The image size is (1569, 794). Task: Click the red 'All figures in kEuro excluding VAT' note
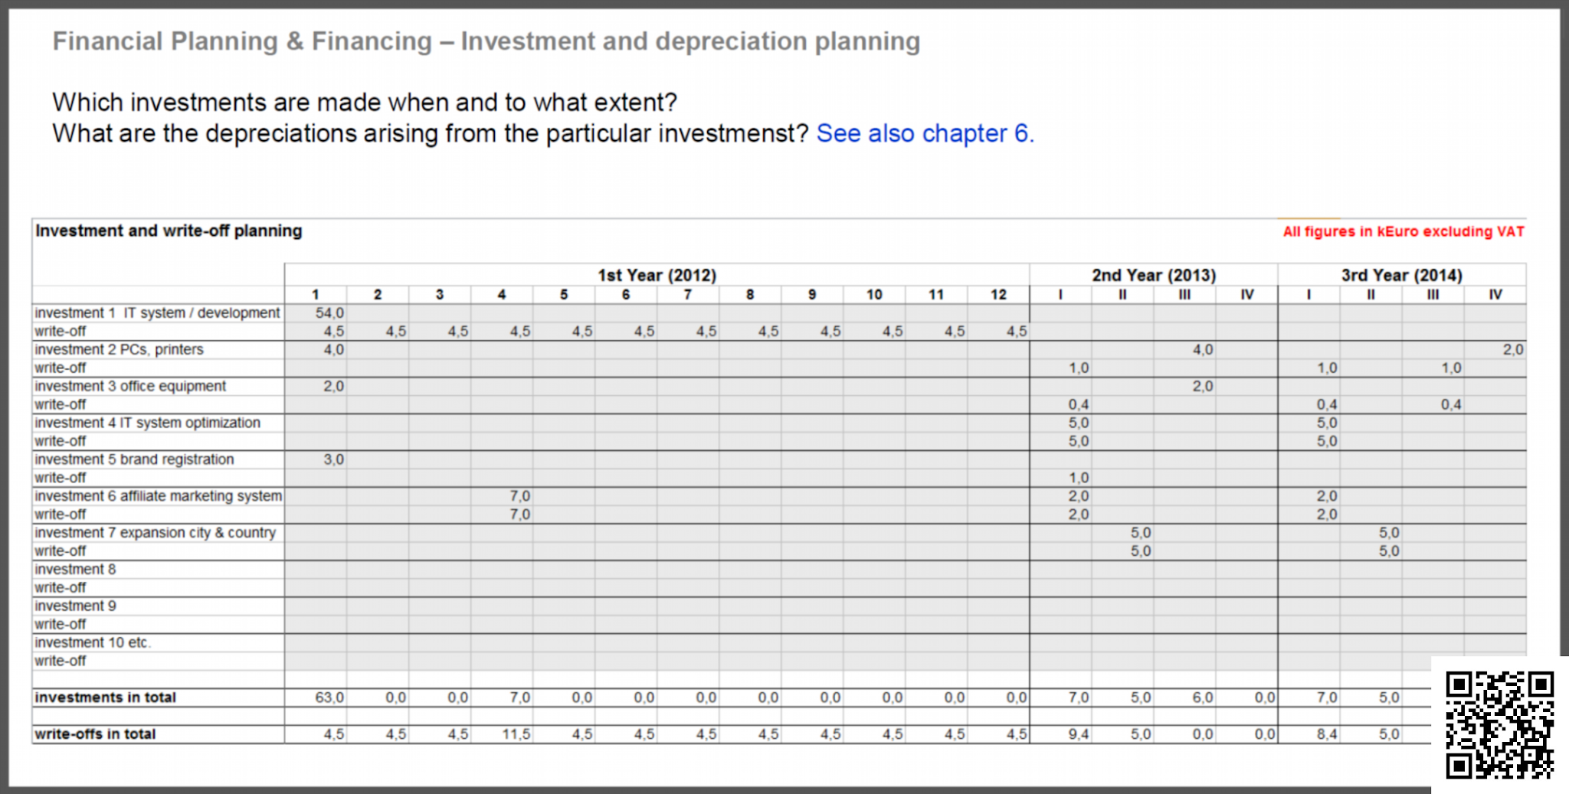(x=1404, y=231)
